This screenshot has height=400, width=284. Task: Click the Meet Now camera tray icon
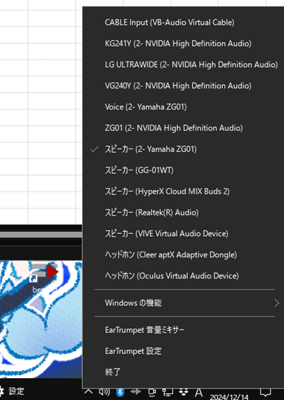tap(152, 392)
